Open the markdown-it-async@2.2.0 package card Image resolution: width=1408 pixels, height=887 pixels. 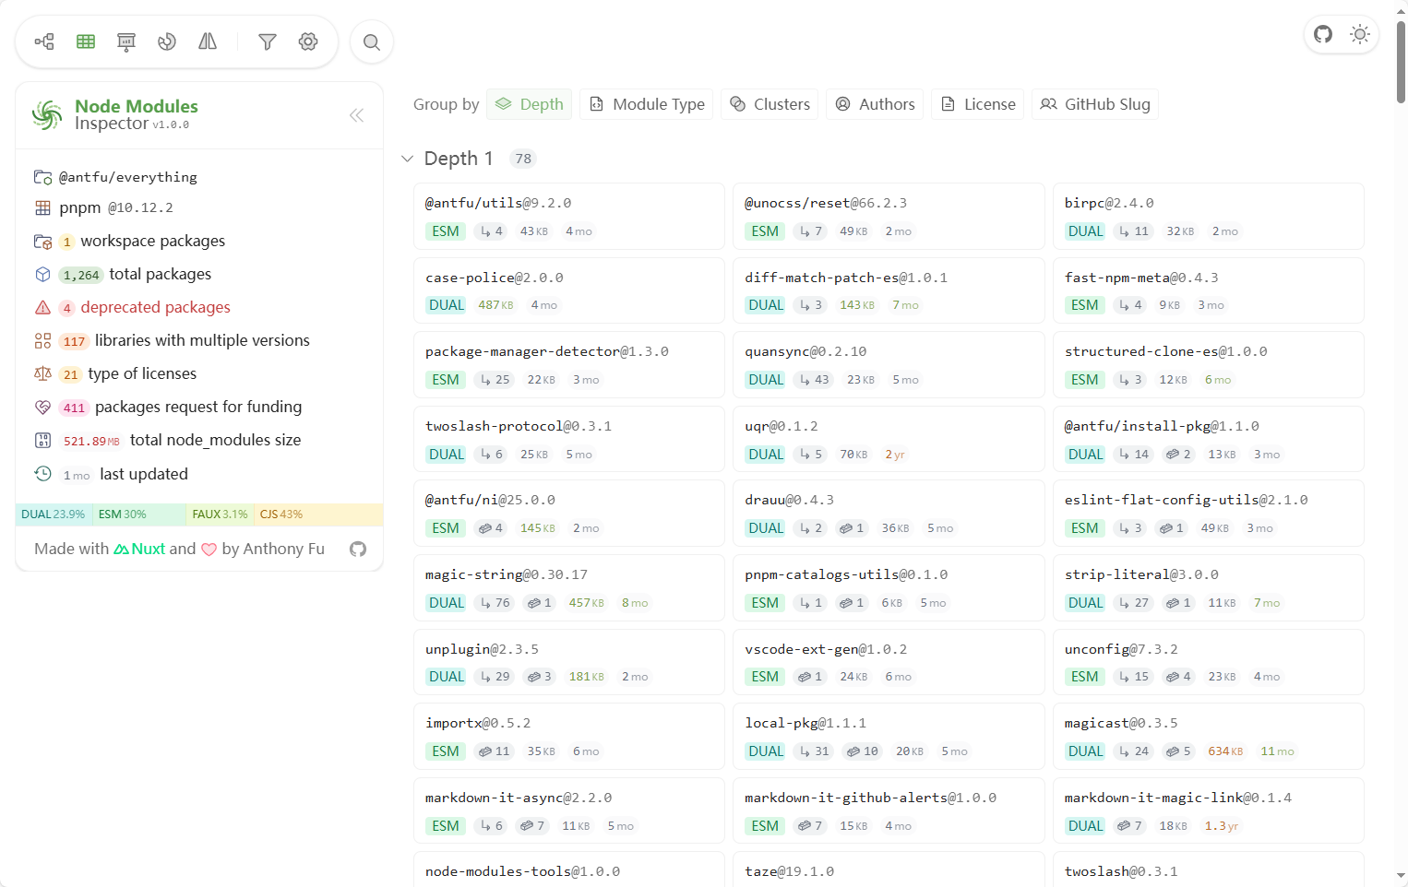569,810
